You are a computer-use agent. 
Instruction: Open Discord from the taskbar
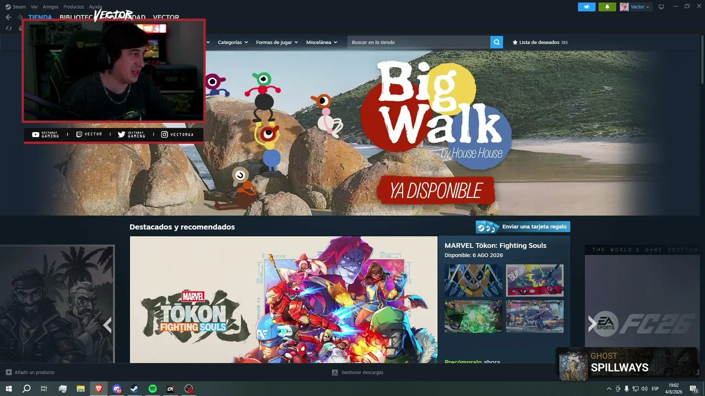[117, 389]
